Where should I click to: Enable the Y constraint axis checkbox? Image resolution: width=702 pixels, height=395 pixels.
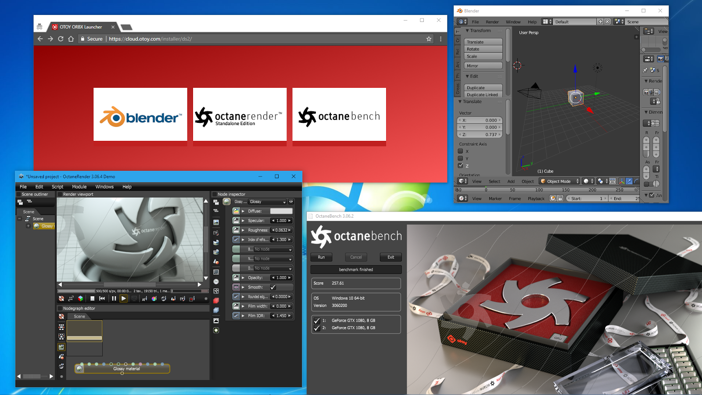pos(460,158)
